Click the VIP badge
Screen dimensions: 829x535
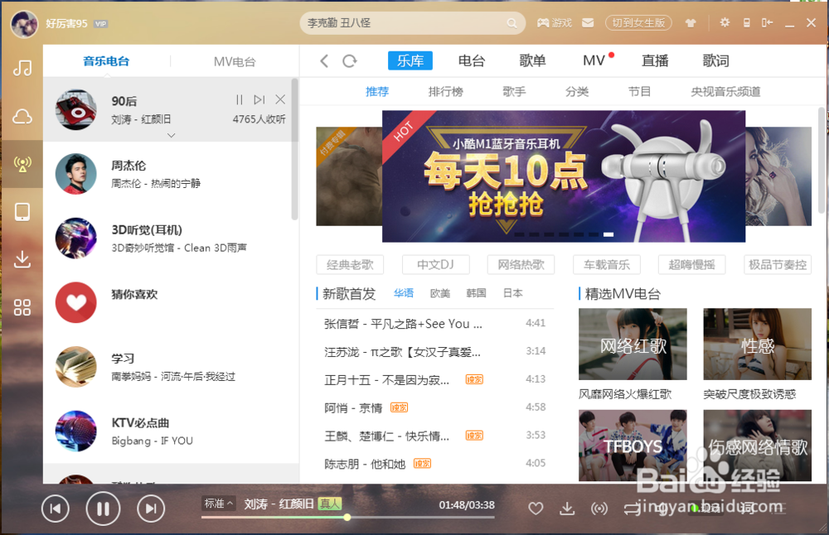pyautogui.click(x=100, y=24)
